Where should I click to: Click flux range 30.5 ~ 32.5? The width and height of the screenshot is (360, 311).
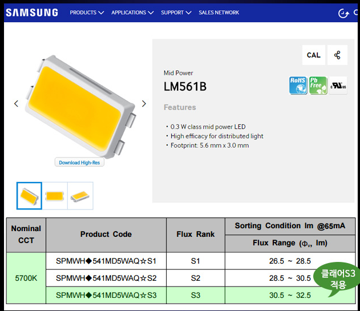tap(290, 295)
